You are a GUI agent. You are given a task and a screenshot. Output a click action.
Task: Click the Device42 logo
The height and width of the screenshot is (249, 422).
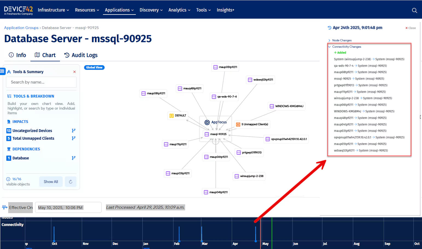18,10
